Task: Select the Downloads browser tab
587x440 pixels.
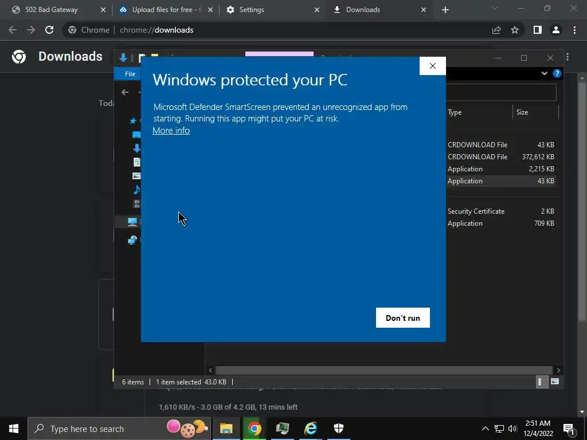Action: (x=379, y=10)
